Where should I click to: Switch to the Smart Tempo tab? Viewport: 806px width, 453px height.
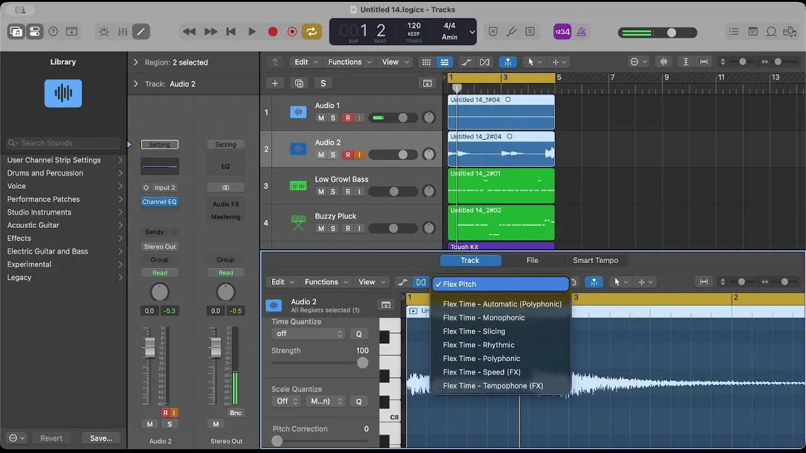click(x=596, y=260)
